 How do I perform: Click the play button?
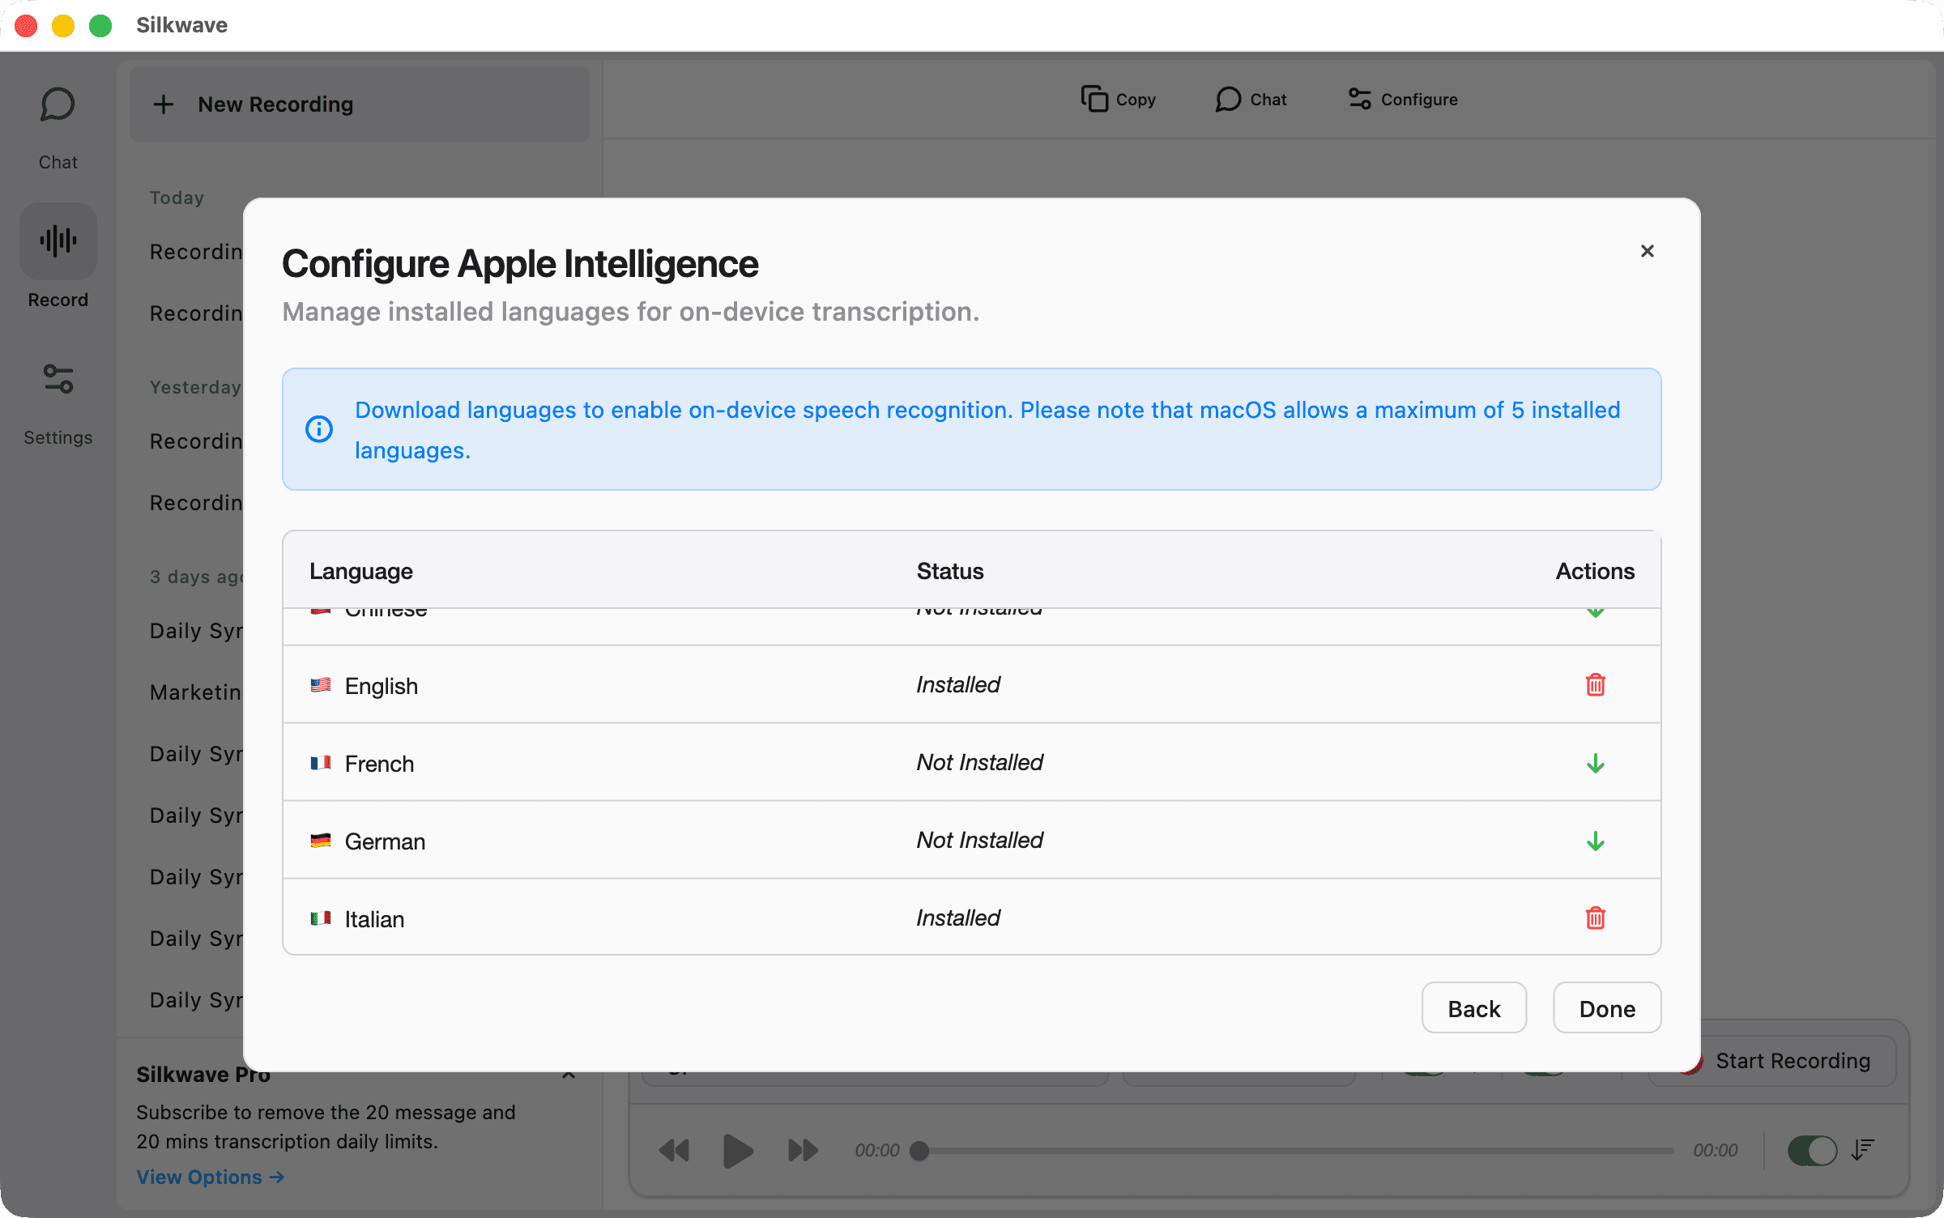tap(737, 1150)
